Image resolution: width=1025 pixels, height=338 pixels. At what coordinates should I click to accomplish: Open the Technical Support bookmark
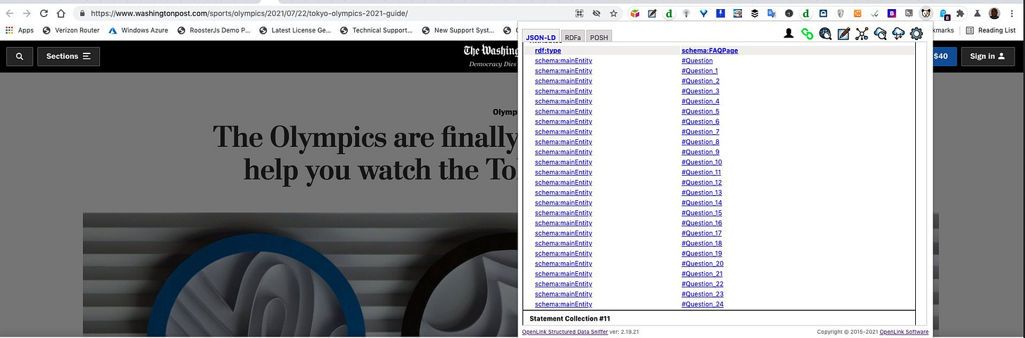coord(377,30)
